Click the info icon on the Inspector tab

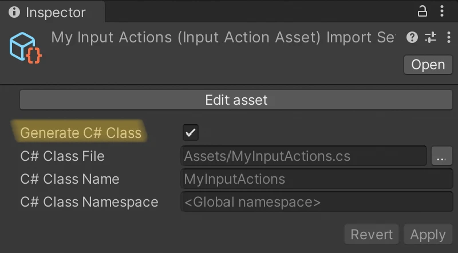click(x=14, y=12)
